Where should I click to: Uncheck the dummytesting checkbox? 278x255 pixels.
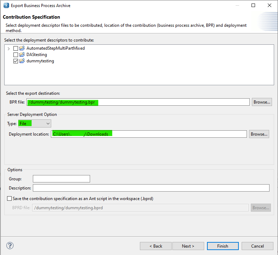click(x=16, y=61)
